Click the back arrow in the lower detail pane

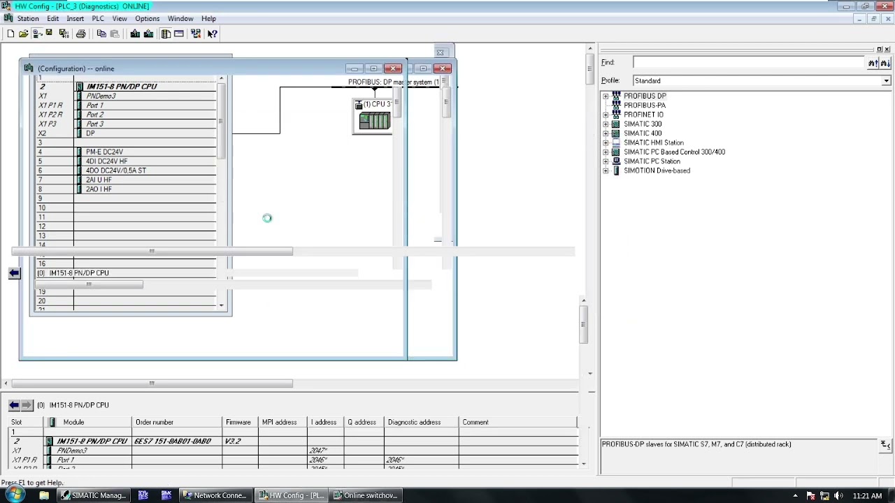click(14, 405)
